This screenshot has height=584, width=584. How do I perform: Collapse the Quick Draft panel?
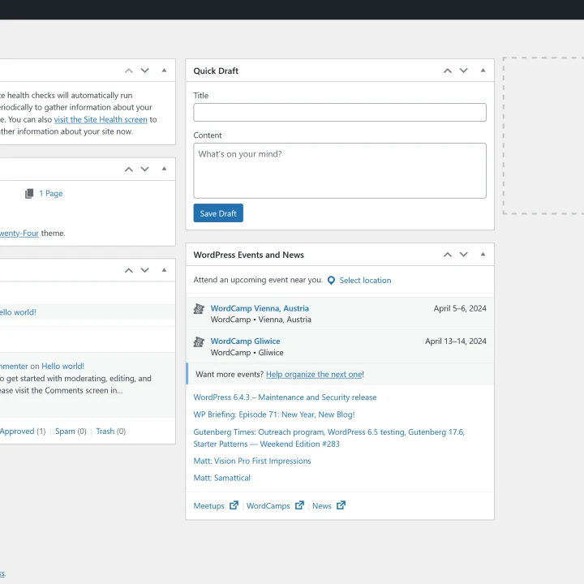pyautogui.click(x=483, y=71)
